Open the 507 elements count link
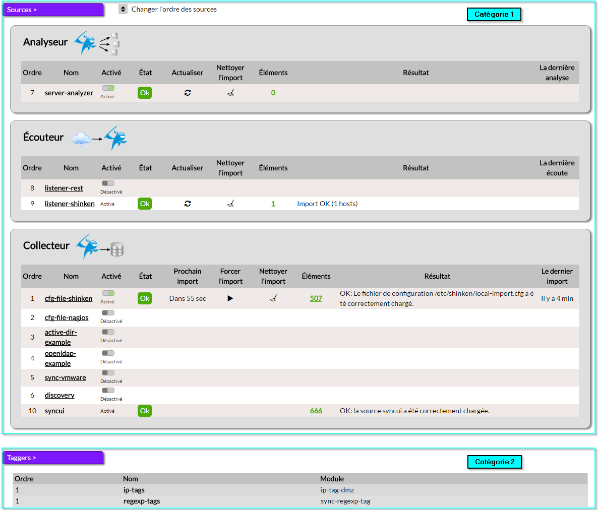598x510 pixels. pyautogui.click(x=316, y=298)
